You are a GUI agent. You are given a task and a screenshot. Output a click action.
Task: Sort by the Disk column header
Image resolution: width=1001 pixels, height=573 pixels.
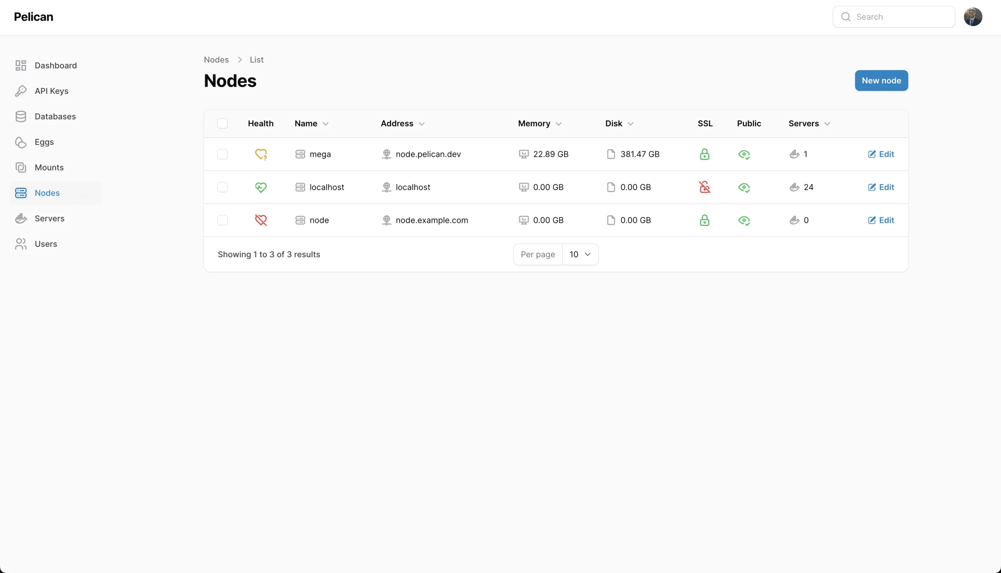coord(619,124)
